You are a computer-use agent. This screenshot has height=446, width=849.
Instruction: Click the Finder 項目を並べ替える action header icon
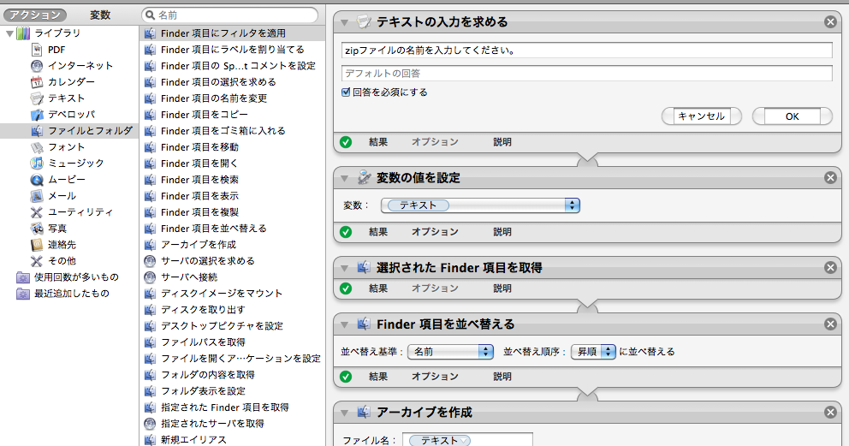(364, 324)
